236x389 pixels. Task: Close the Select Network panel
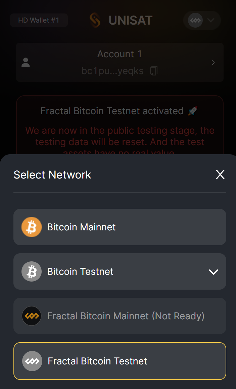tap(220, 174)
